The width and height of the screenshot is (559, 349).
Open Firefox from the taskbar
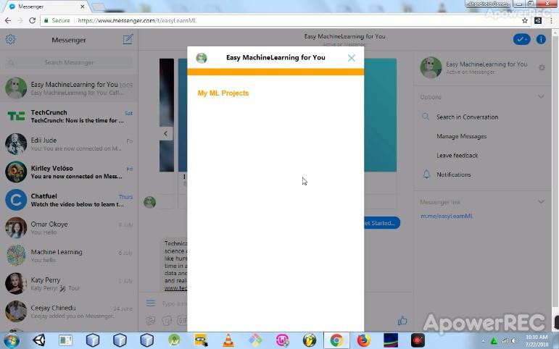pyautogui.click(x=363, y=340)
